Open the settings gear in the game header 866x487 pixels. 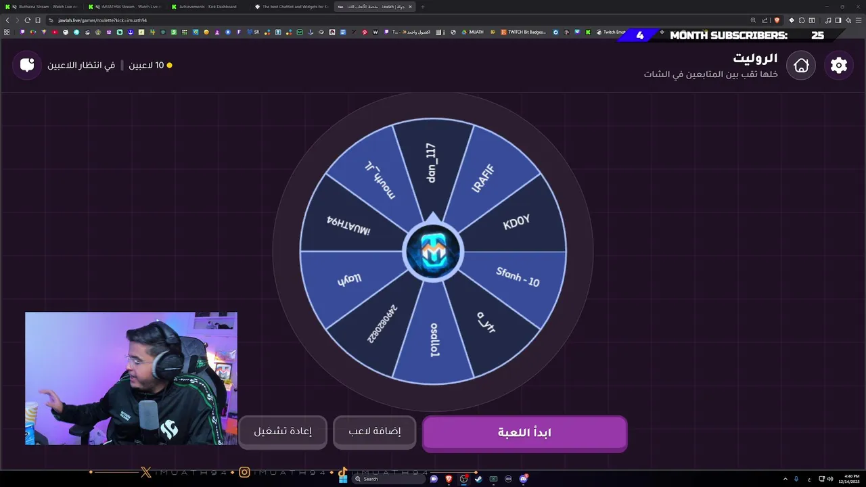pos(839,65)
